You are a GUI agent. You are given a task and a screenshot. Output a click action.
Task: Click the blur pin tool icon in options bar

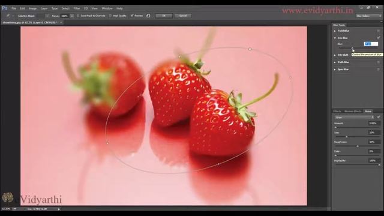8,16
